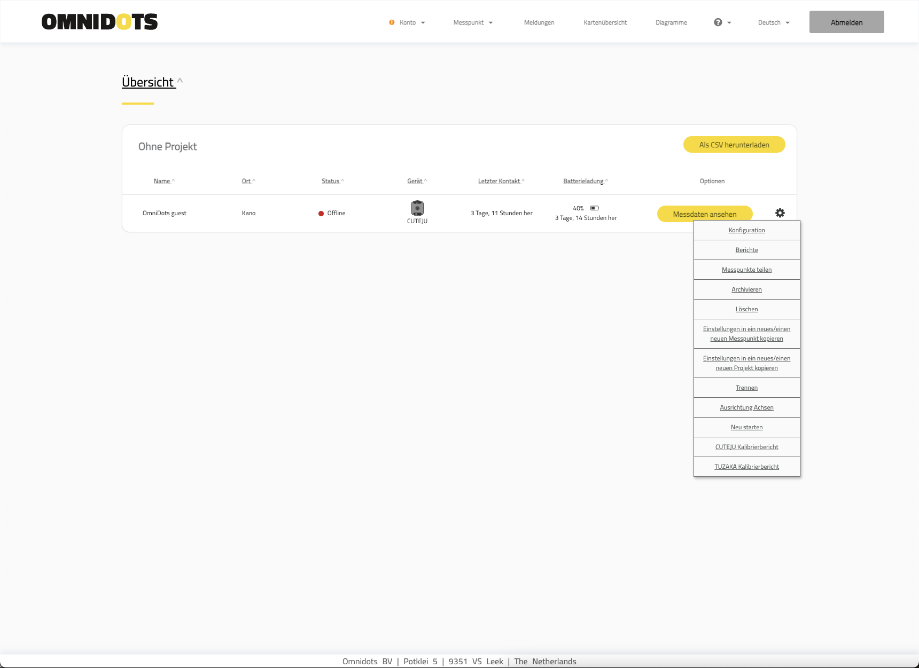Select Konfiguration from options menu

[x=746, y=230]
